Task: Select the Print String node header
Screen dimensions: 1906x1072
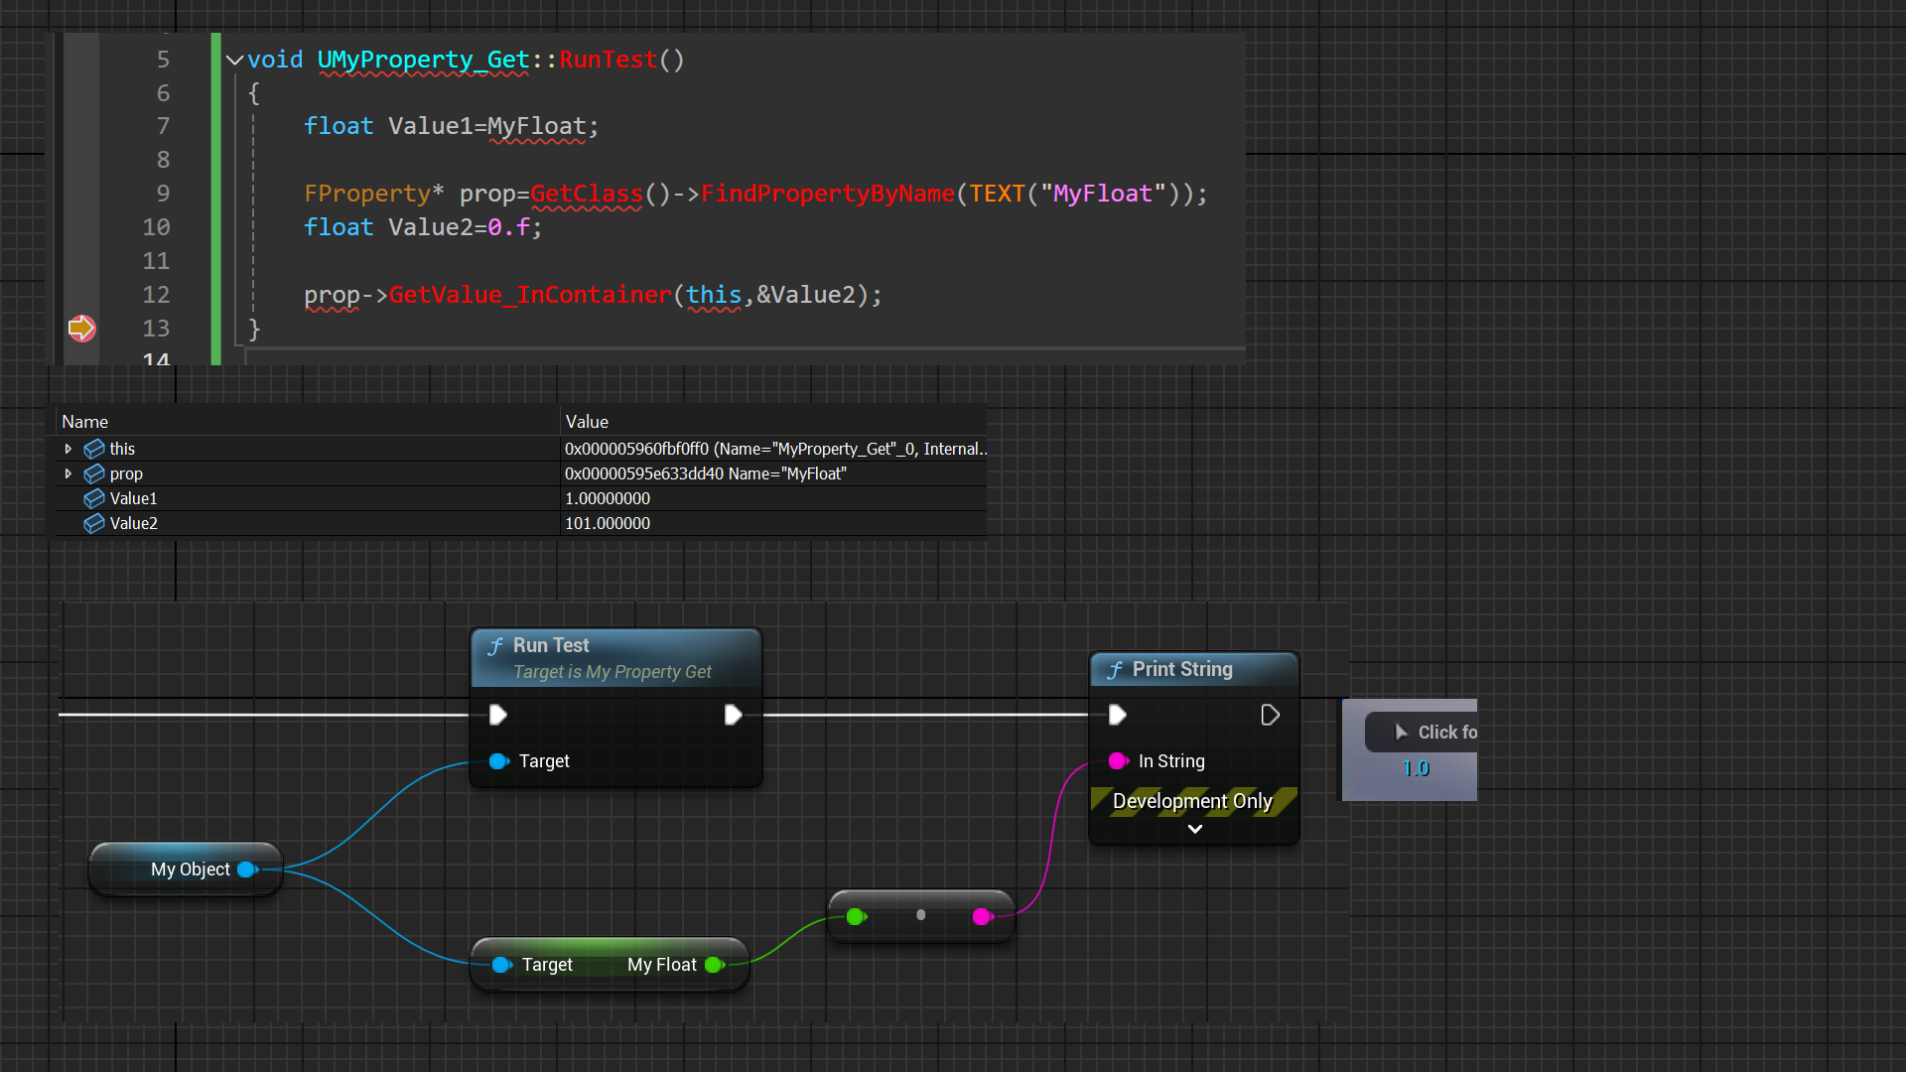Action: pos(1181,669)
